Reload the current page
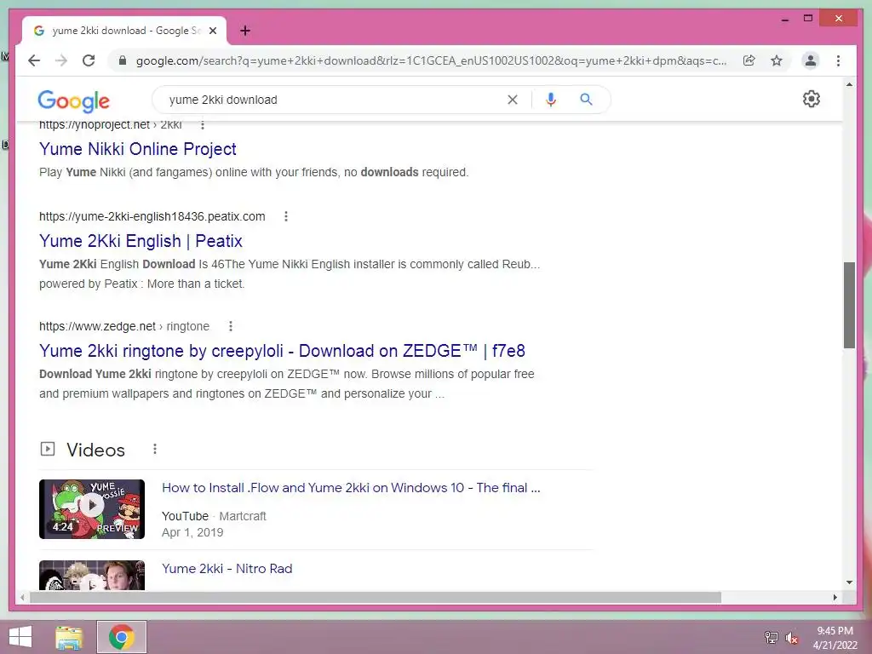 89,60
